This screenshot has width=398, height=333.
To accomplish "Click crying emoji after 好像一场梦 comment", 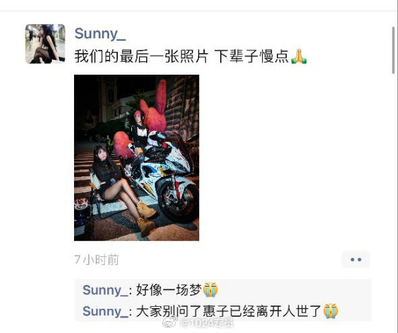I will 210,290.
